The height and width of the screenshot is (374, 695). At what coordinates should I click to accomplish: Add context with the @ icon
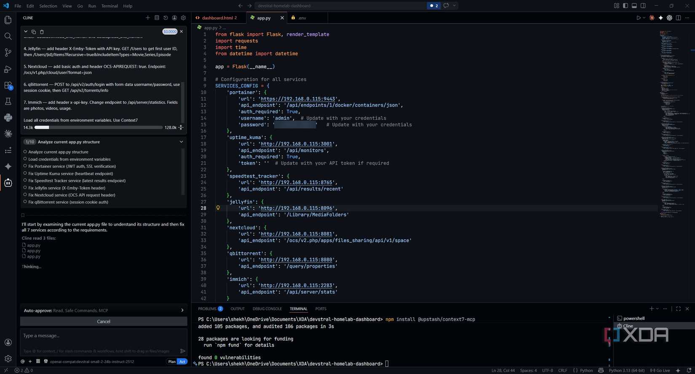coord(23,361)
